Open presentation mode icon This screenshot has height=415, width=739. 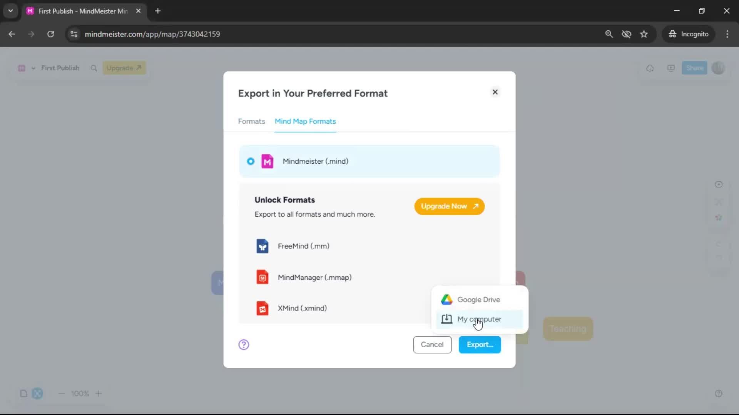click(x=671, y=68)
